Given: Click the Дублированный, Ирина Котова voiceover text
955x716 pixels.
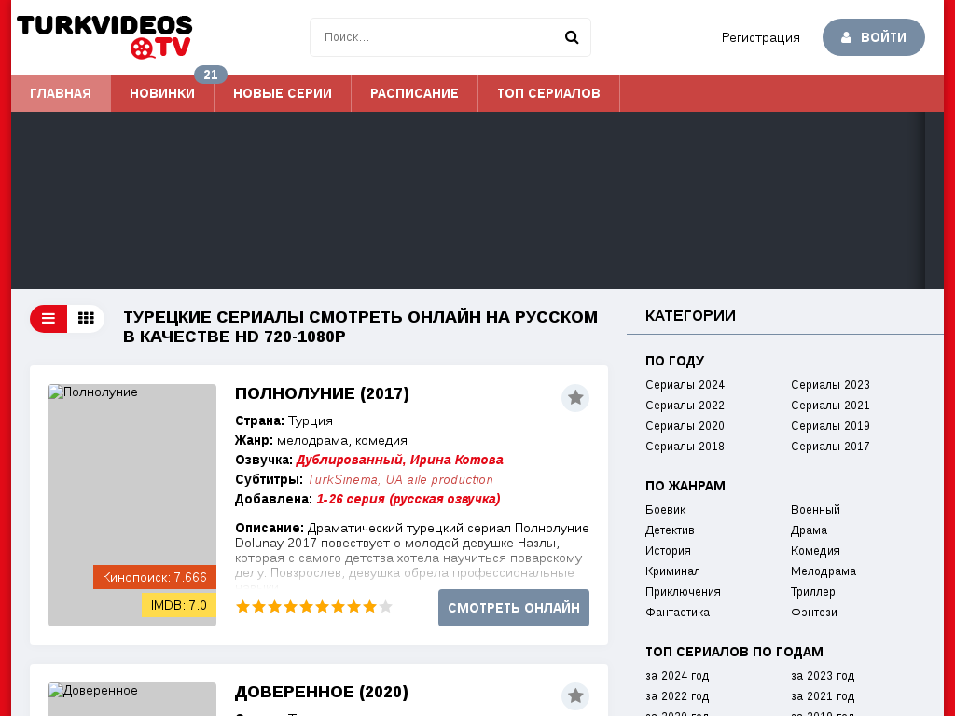Looking at the screenshot, I should point(399,460).
